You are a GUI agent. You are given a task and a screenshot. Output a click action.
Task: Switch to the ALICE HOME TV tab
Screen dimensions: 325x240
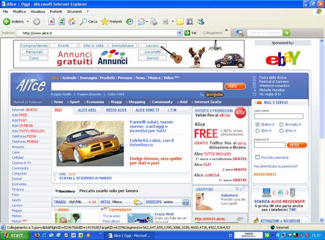point(148,110)
